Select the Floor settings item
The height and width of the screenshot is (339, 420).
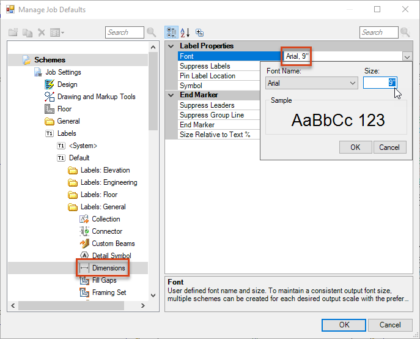64,109
